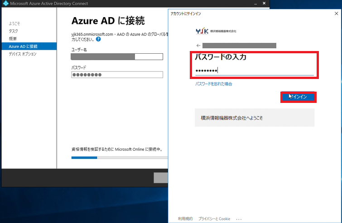342x223 pixels.
Task: Click the Microsoft Online に接続中 status text
Action: tap(117, 149)
